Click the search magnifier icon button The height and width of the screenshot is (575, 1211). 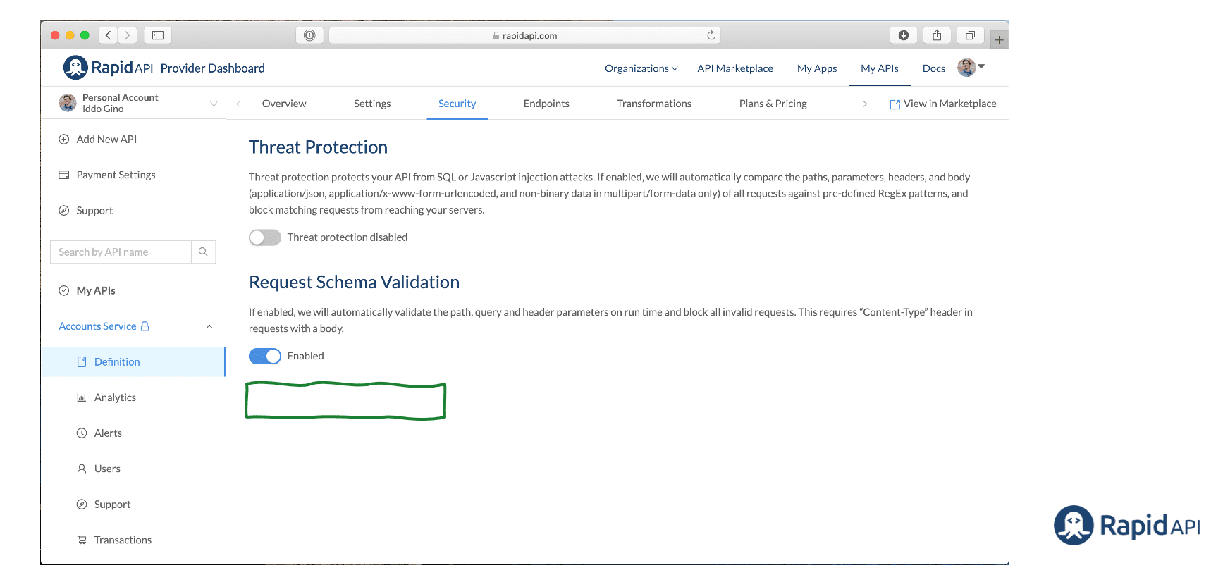tap(203, 252)
